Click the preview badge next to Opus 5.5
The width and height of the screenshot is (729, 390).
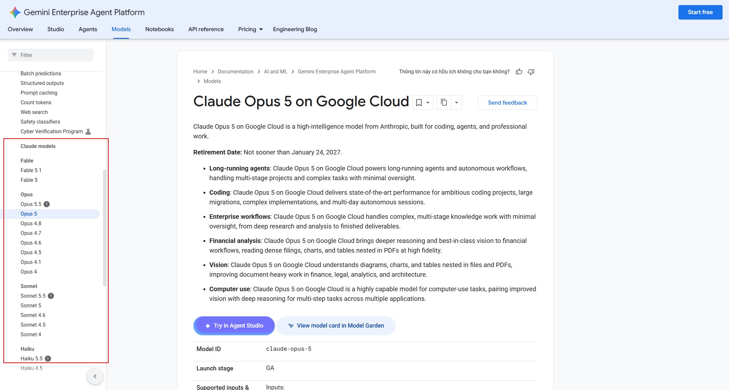[47, 204]
